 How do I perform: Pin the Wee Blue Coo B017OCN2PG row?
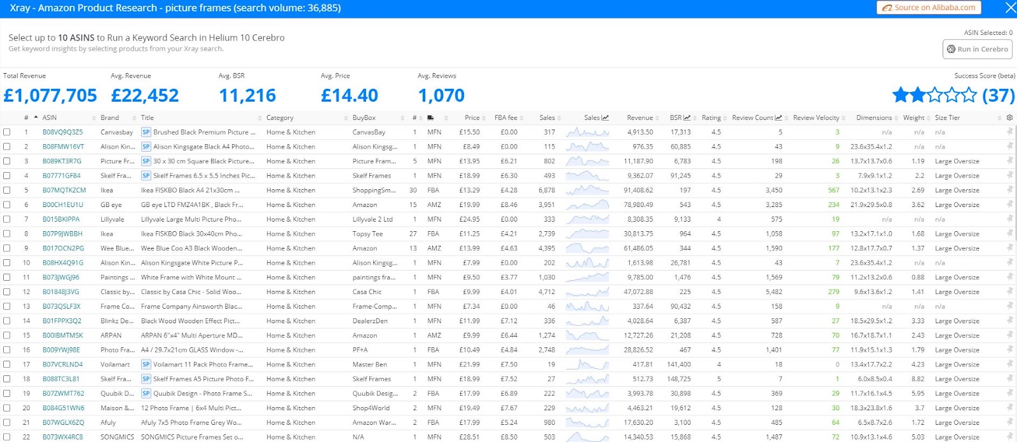(x=1009, y=248)
